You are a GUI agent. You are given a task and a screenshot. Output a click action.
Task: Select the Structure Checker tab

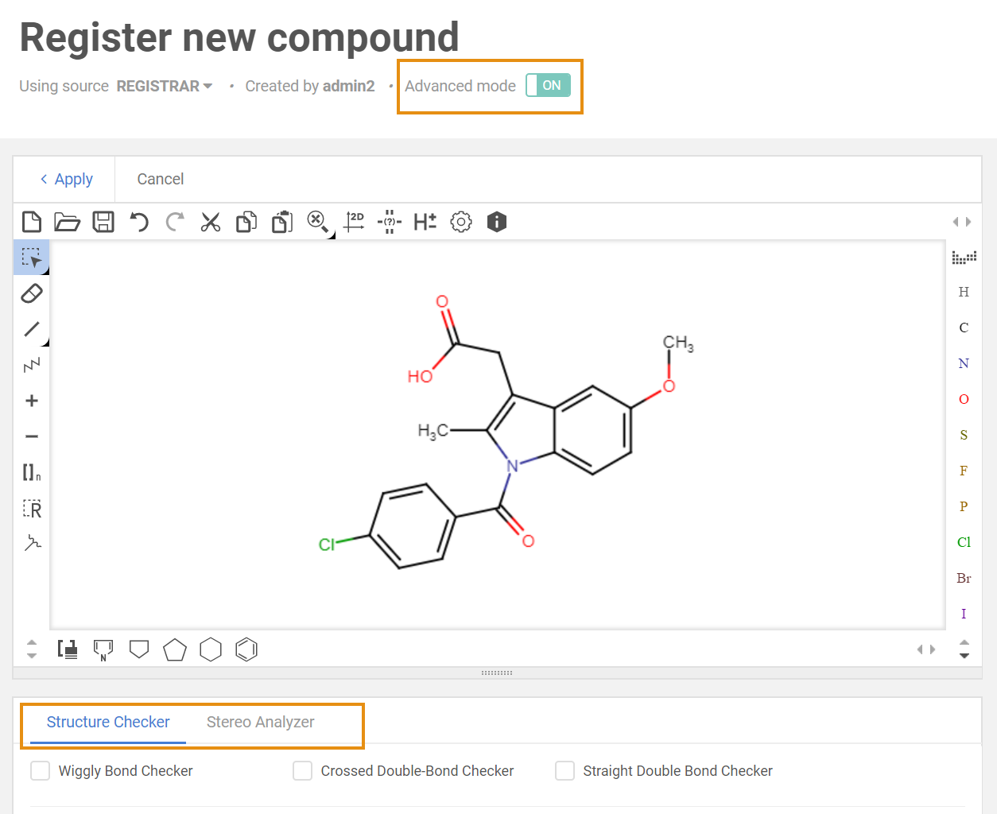[108, 722]
